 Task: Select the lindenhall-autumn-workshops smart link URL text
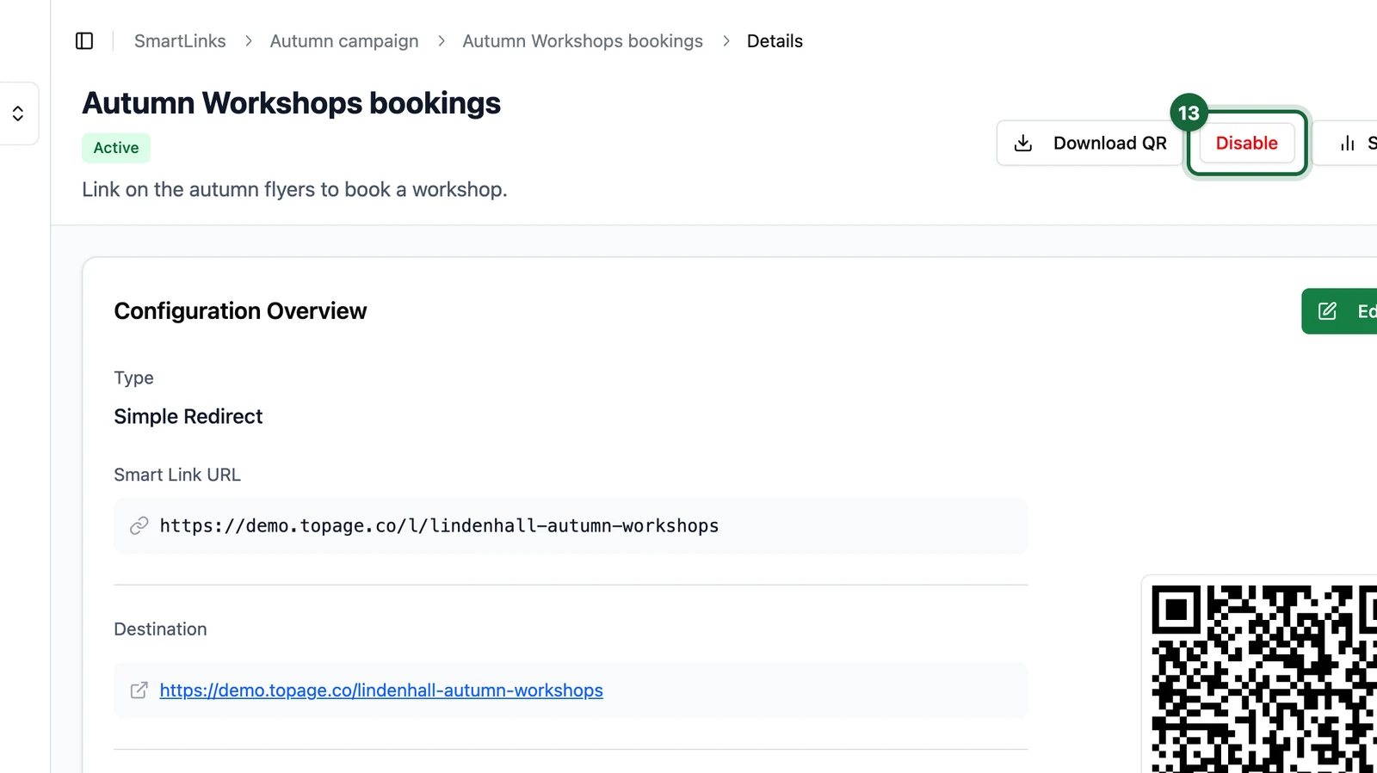pos(439,525)
